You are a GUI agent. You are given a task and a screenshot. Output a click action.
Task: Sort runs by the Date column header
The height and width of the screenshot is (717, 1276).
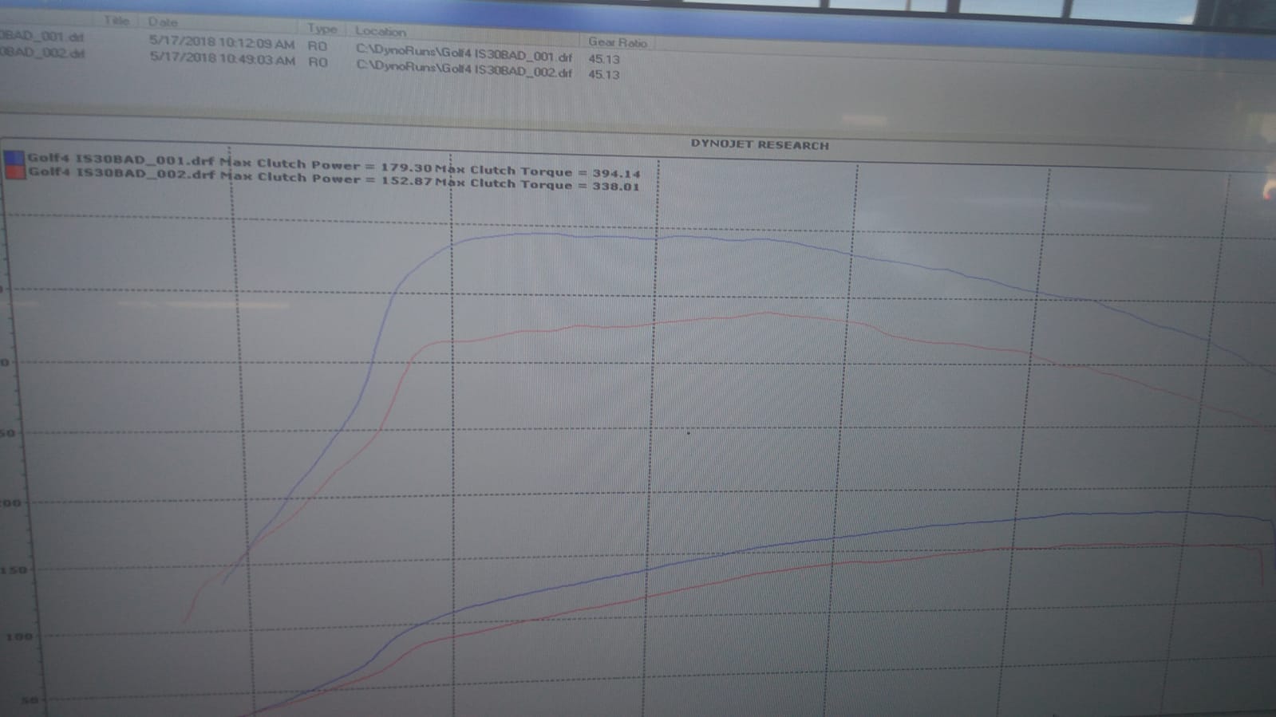click(163, 22)
